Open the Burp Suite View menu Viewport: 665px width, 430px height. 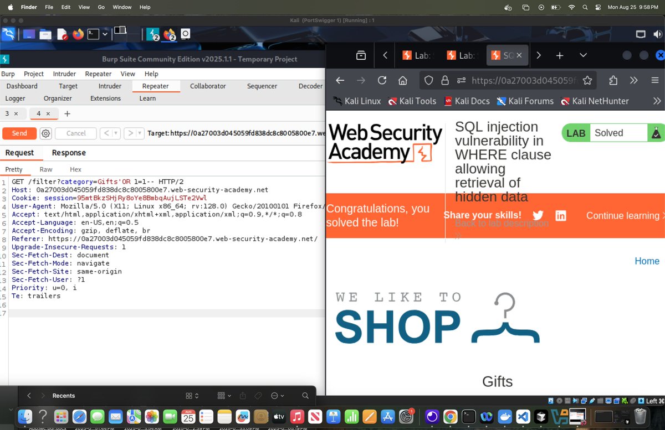[128, 74]
